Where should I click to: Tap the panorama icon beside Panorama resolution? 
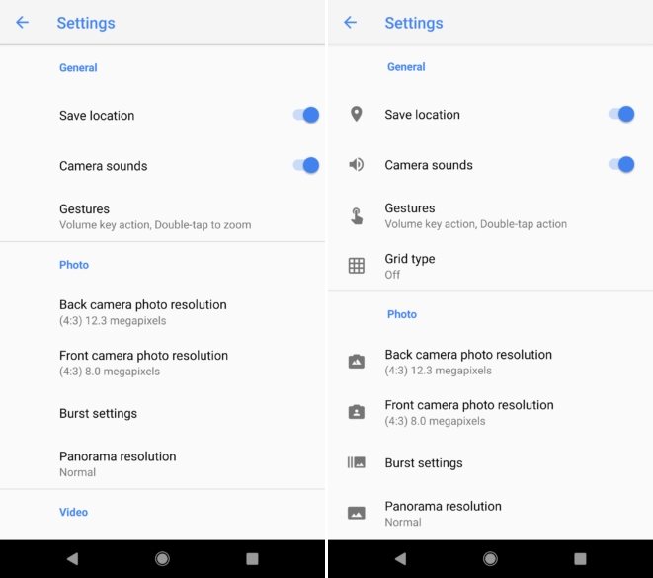(357, 513)
